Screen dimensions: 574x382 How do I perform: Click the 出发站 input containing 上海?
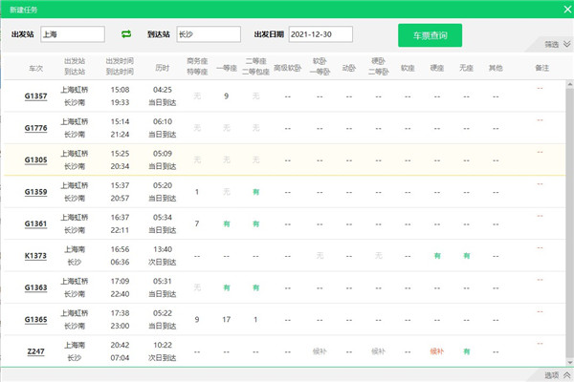tap(72, 34)
